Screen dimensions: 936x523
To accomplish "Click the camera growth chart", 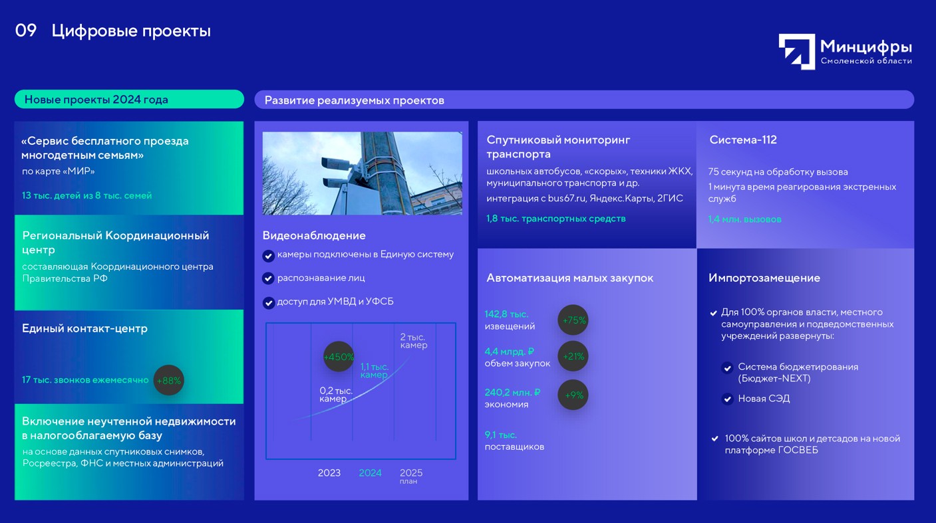I will (361, 391).
